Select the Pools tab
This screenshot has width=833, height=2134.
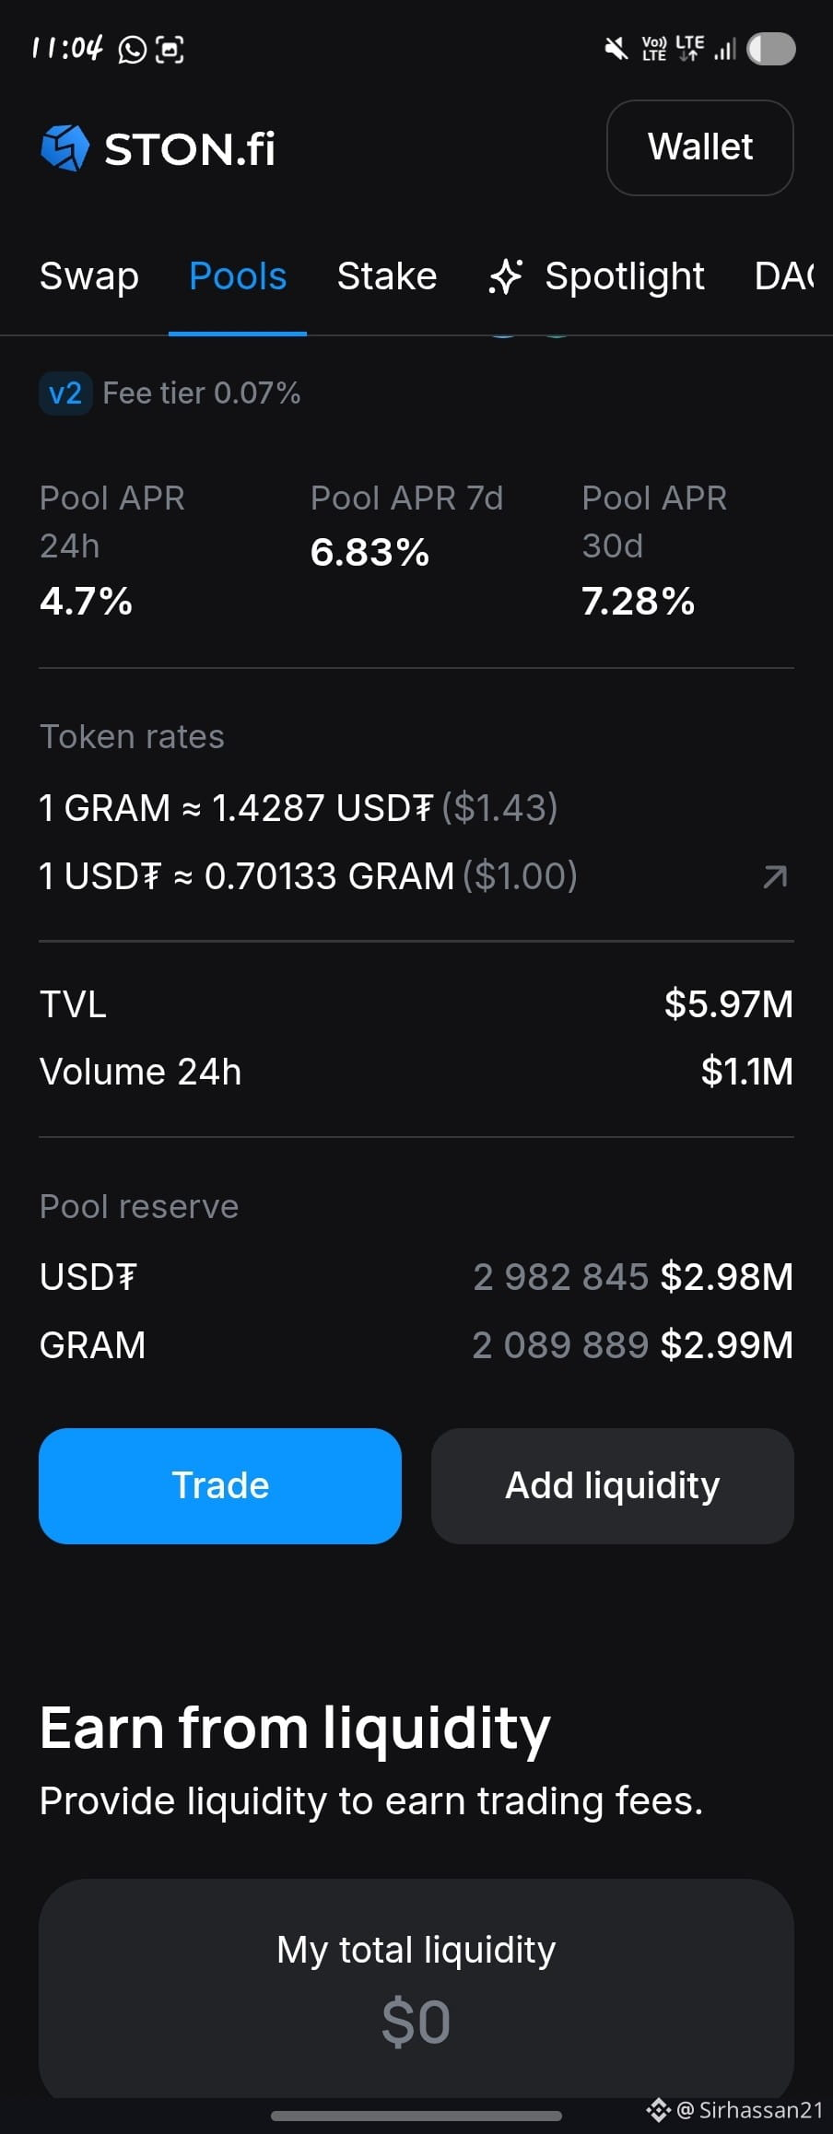(x=238, y=276)
